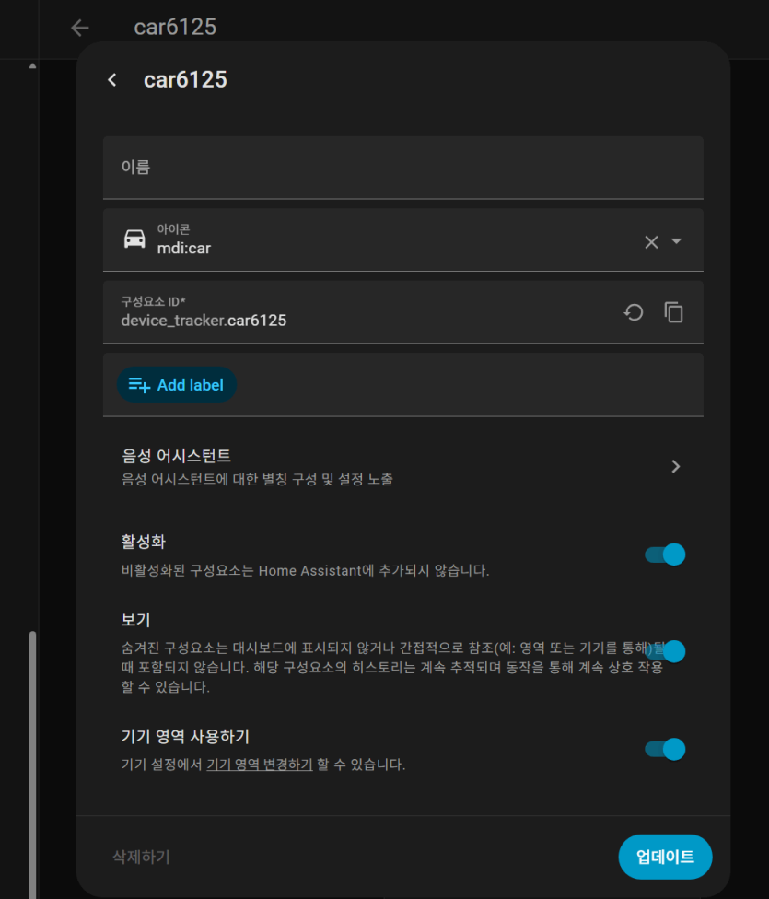Copy the entity ID to clipboard
This screenshot has width=769, height=899.
coord(674,312)
